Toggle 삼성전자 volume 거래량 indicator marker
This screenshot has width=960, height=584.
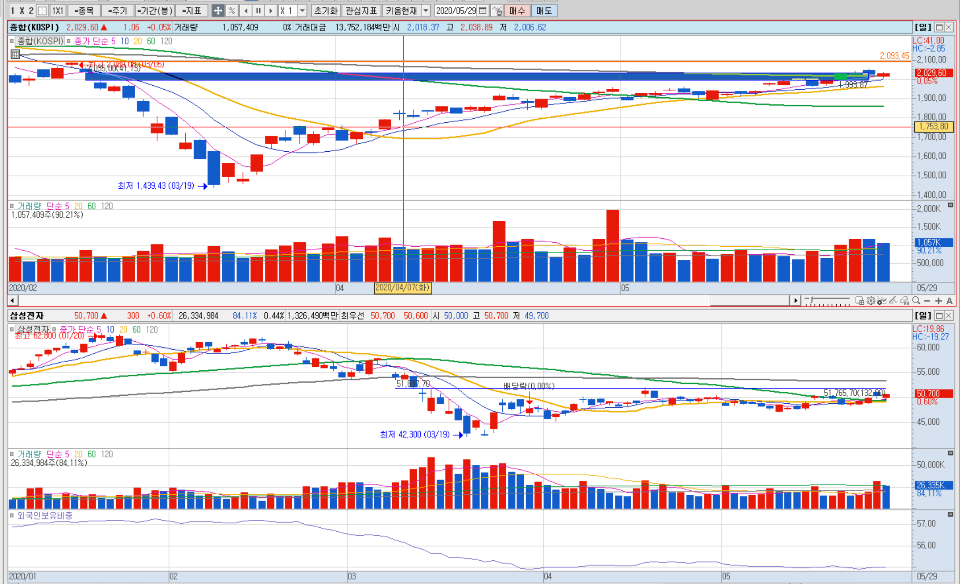pos(12,454)
